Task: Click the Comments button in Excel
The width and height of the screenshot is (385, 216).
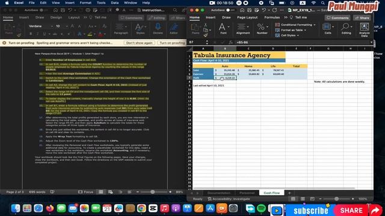Action: (337, 18)
